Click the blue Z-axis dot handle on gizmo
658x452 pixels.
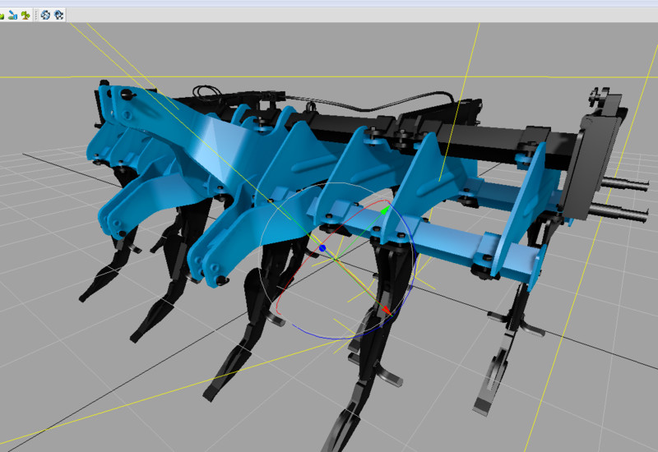tap(323, 247)
